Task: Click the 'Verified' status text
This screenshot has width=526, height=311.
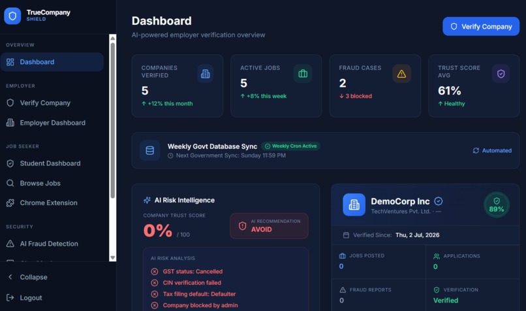Action: click(446, 301)
